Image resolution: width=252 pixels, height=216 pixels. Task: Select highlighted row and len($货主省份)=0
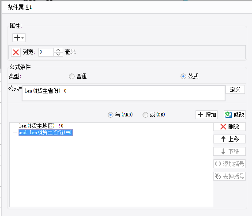point(45,132)
